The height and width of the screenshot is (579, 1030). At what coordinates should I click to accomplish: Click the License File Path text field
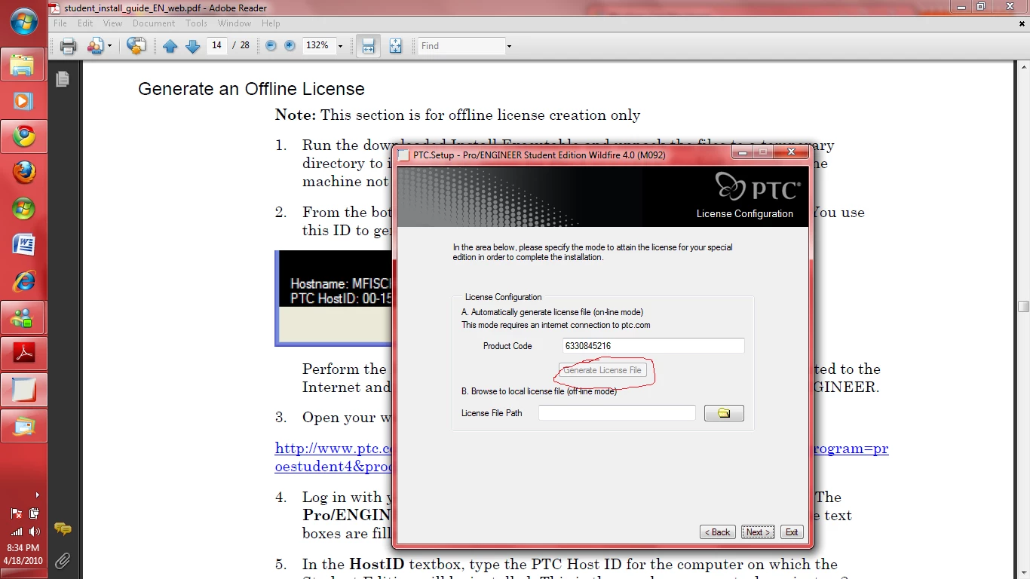[x=617, y=413]
